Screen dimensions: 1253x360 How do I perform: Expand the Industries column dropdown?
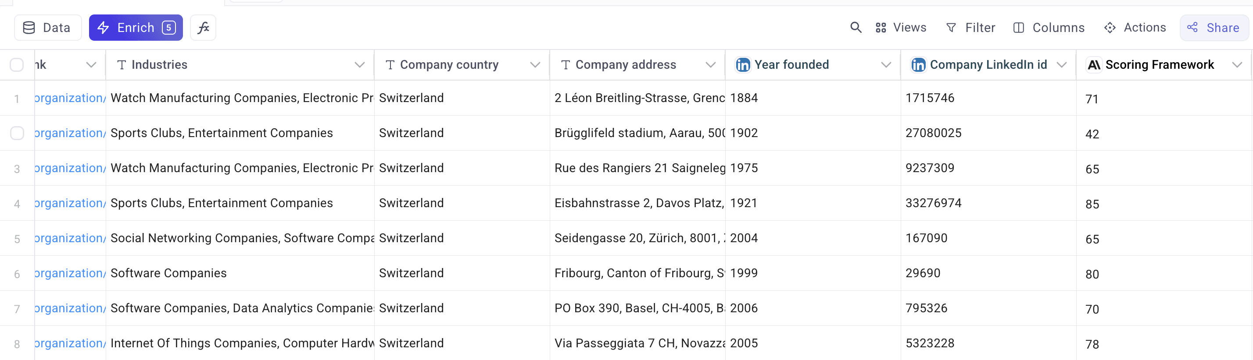coord(359,64)
